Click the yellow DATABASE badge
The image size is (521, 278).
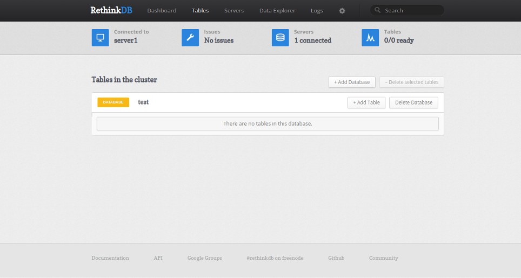(x=113, y=102)
